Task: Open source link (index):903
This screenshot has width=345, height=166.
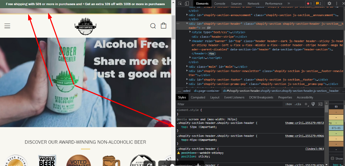Action: click(315, 149)
